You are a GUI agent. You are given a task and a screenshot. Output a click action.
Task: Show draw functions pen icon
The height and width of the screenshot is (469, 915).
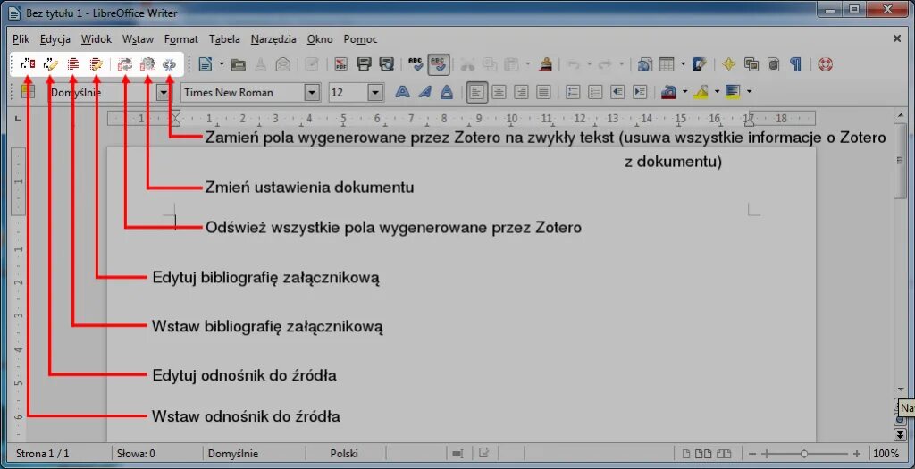point(699,64)
